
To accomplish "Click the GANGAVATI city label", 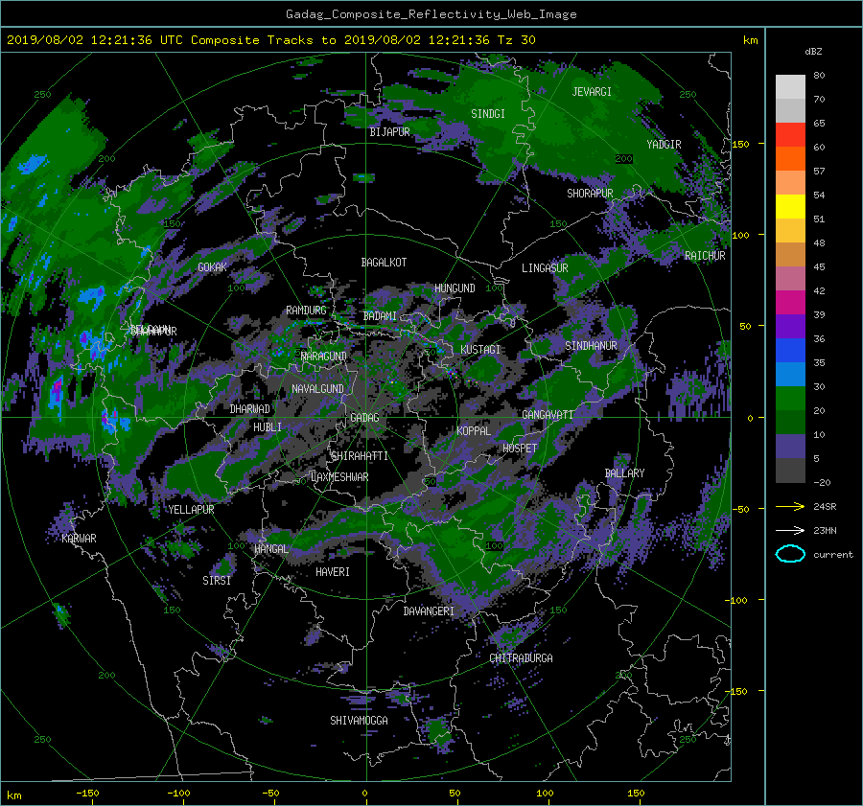I will click(x=548, y=415).
